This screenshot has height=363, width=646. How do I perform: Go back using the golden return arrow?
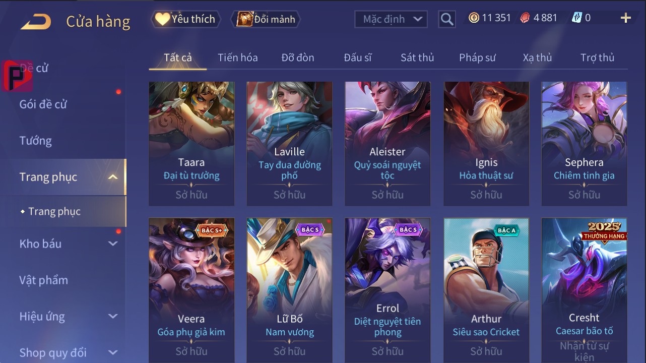[x=36, y=21]
